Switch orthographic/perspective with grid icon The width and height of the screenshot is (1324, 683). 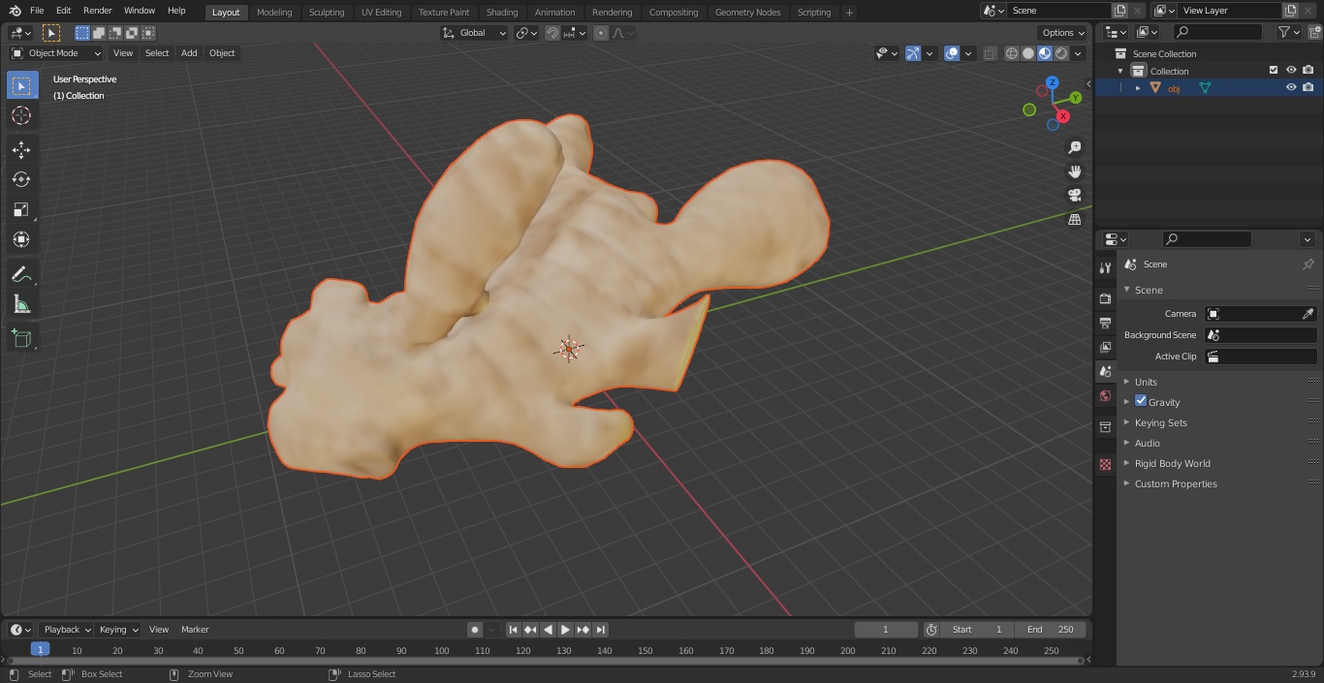click(x=1074, y=220)
